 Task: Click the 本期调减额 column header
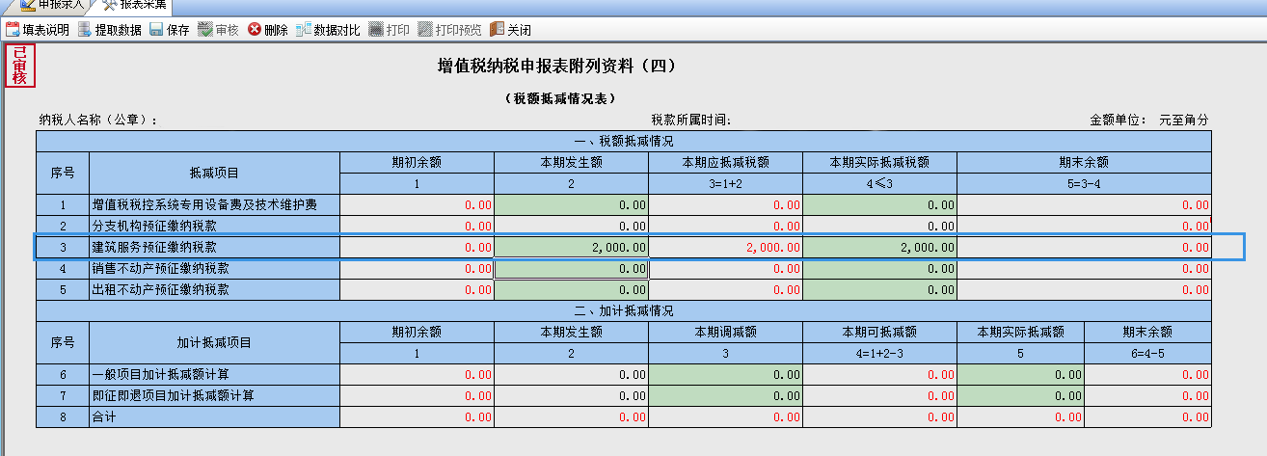pos(725,332)
